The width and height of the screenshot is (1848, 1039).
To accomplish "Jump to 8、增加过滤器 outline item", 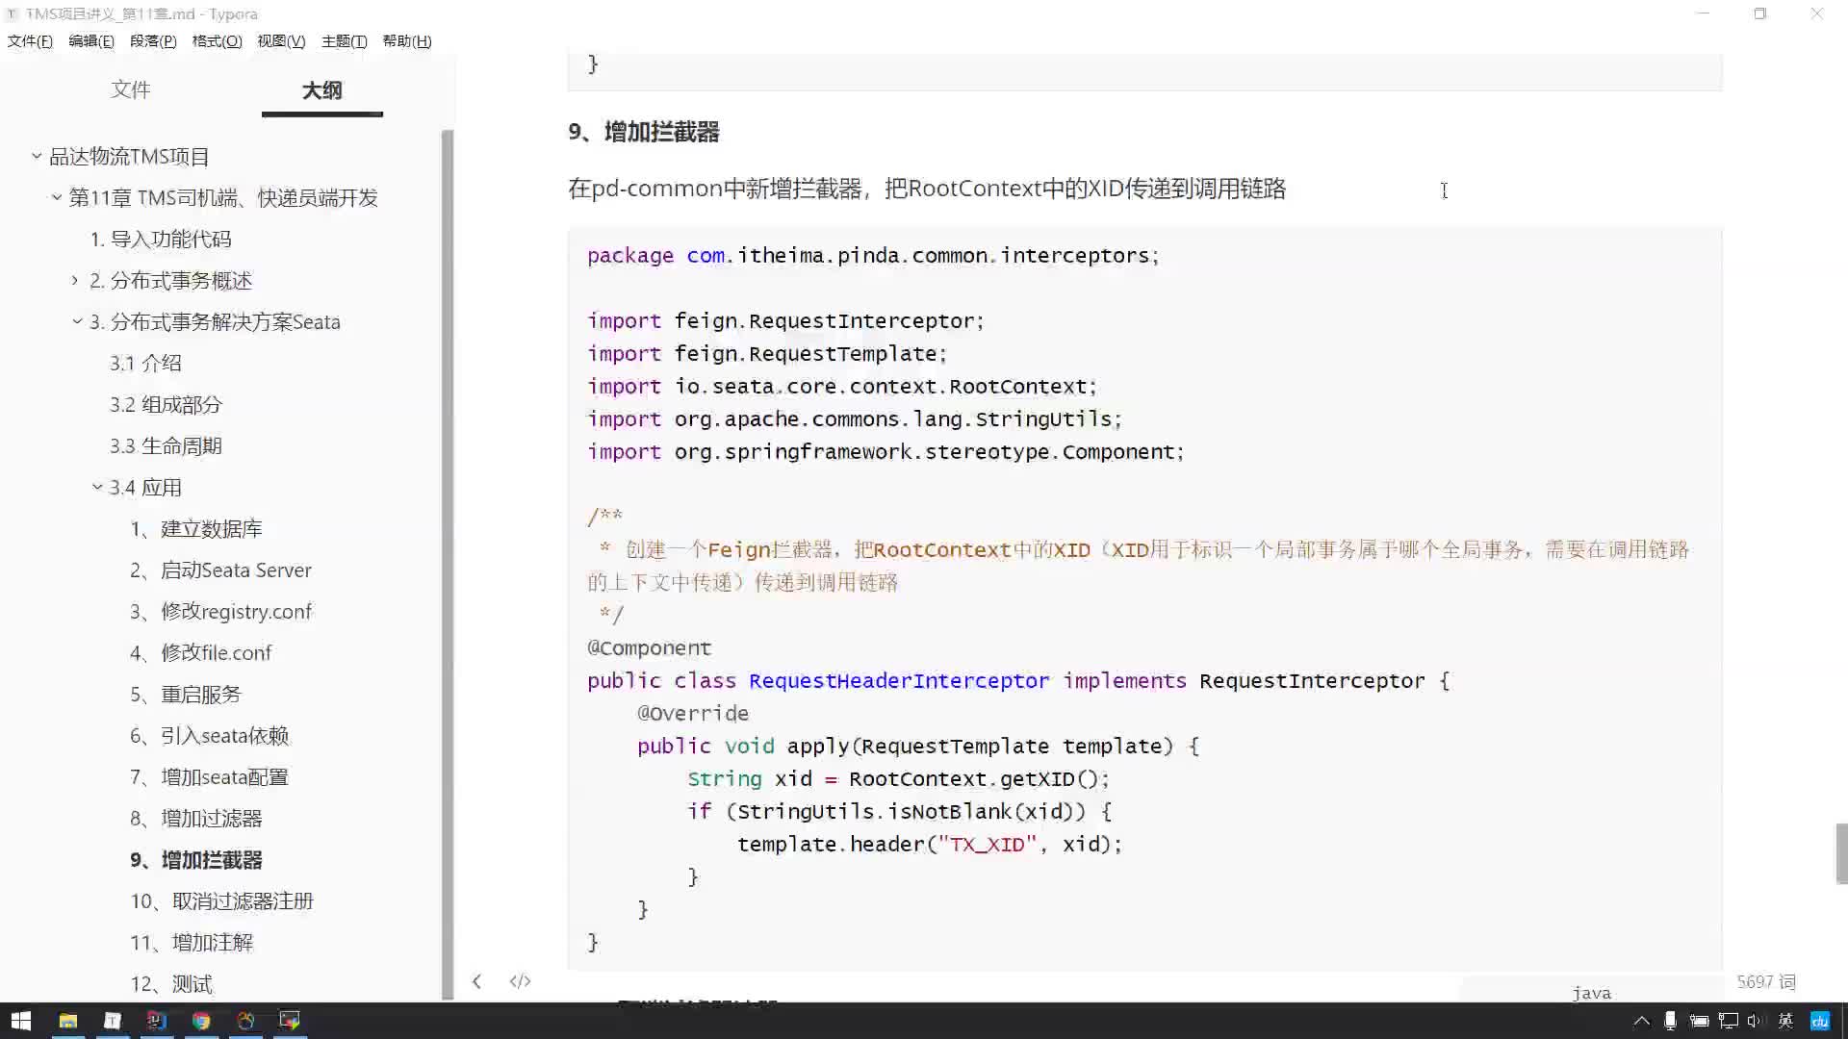I will 196,818.
